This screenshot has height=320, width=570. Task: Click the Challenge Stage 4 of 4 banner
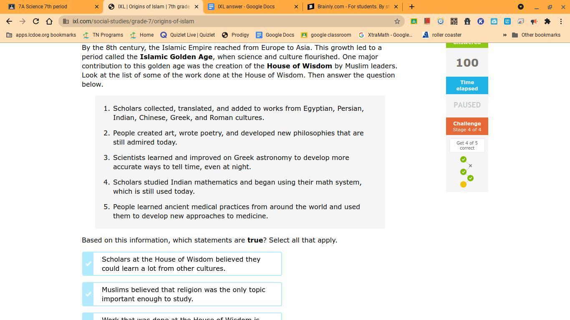[x=467, y=126]
